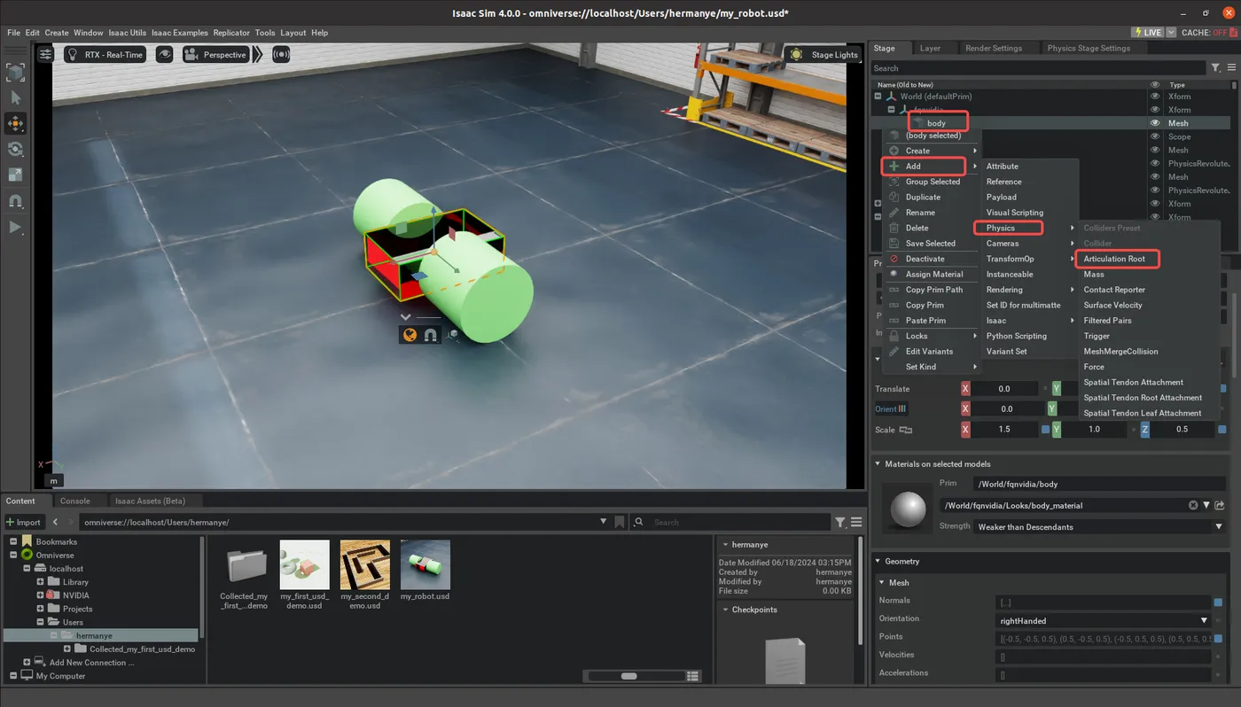Open viewport show/hide eye menu
The height and width of the screenshot is (707, 1241).
pos(164,55)
